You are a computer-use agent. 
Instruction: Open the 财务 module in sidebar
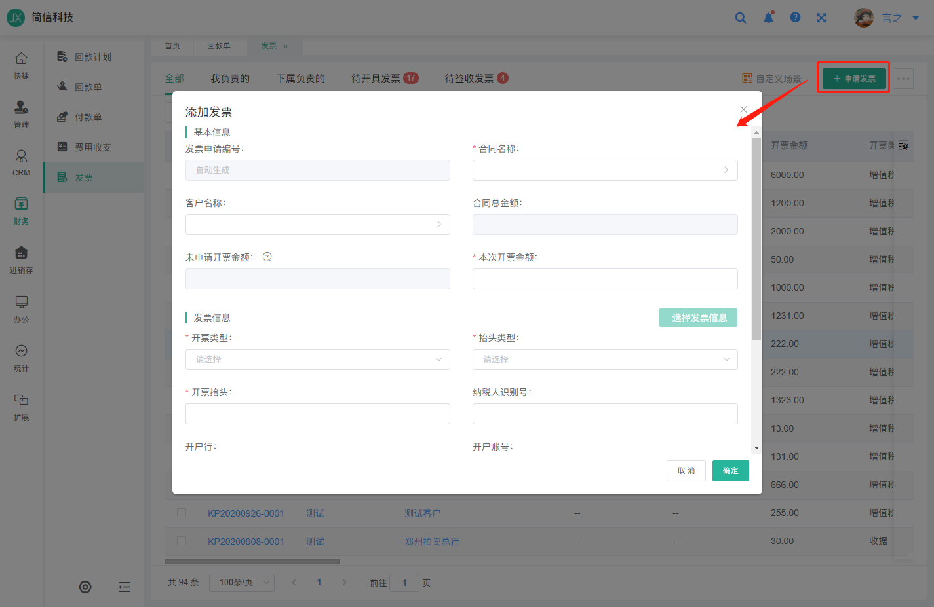pos(21,210)
